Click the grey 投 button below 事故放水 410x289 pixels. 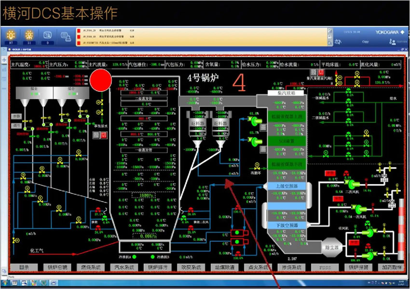96,135
